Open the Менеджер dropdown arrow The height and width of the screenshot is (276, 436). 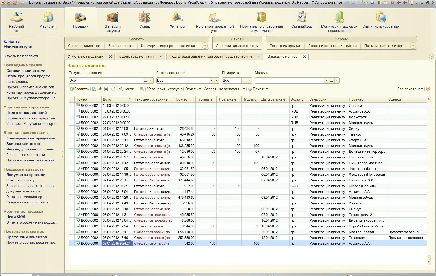(x=326, y=81)
